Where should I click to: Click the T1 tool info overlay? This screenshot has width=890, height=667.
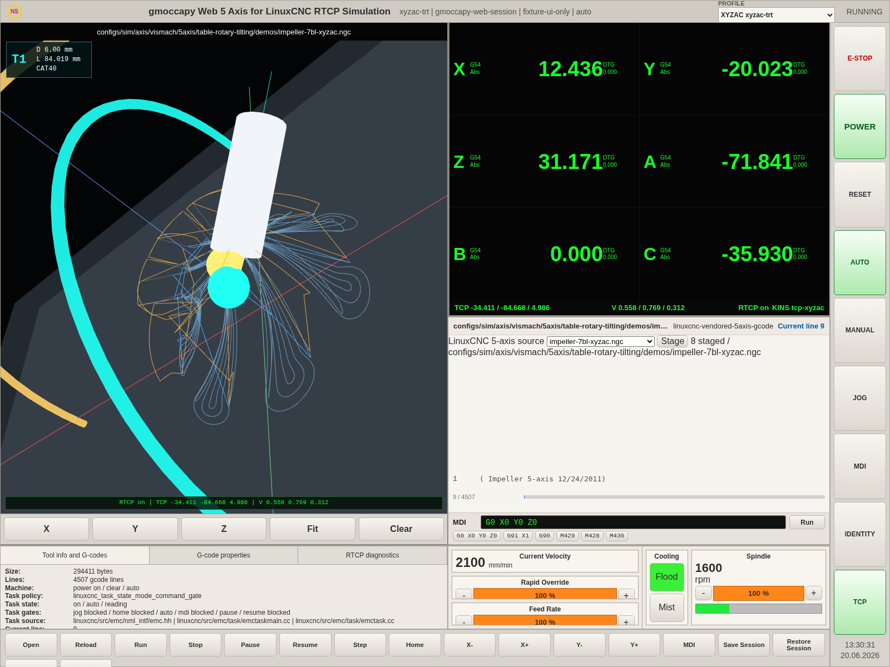click(49, 59)
